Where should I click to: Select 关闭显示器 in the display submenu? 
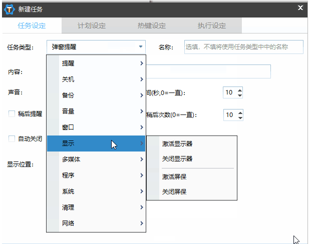click(x=177, y=159)
